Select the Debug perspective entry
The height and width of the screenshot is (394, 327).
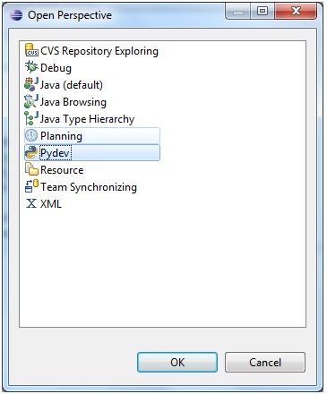[56, 68]
